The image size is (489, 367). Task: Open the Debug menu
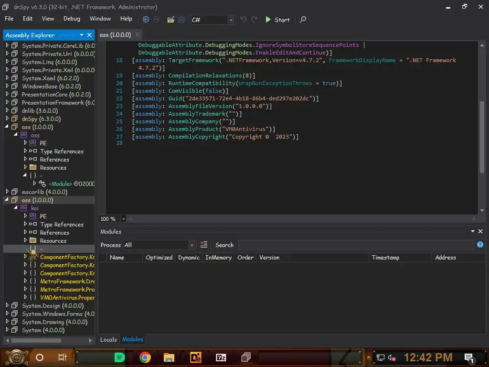click(72, 19)
